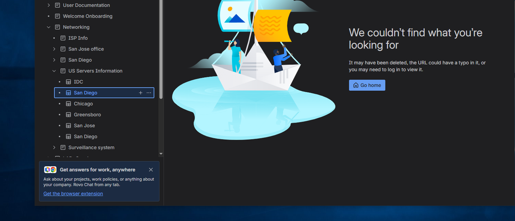Viewport: 515px width, 221px height.
Task: Open the Welcome Onboarding page
Action: (87, 16)
